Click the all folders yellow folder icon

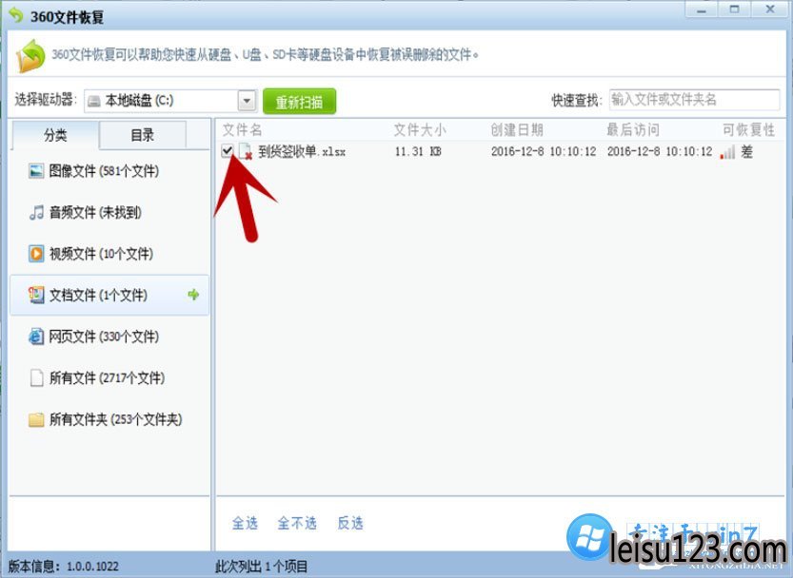coord(36,419)
